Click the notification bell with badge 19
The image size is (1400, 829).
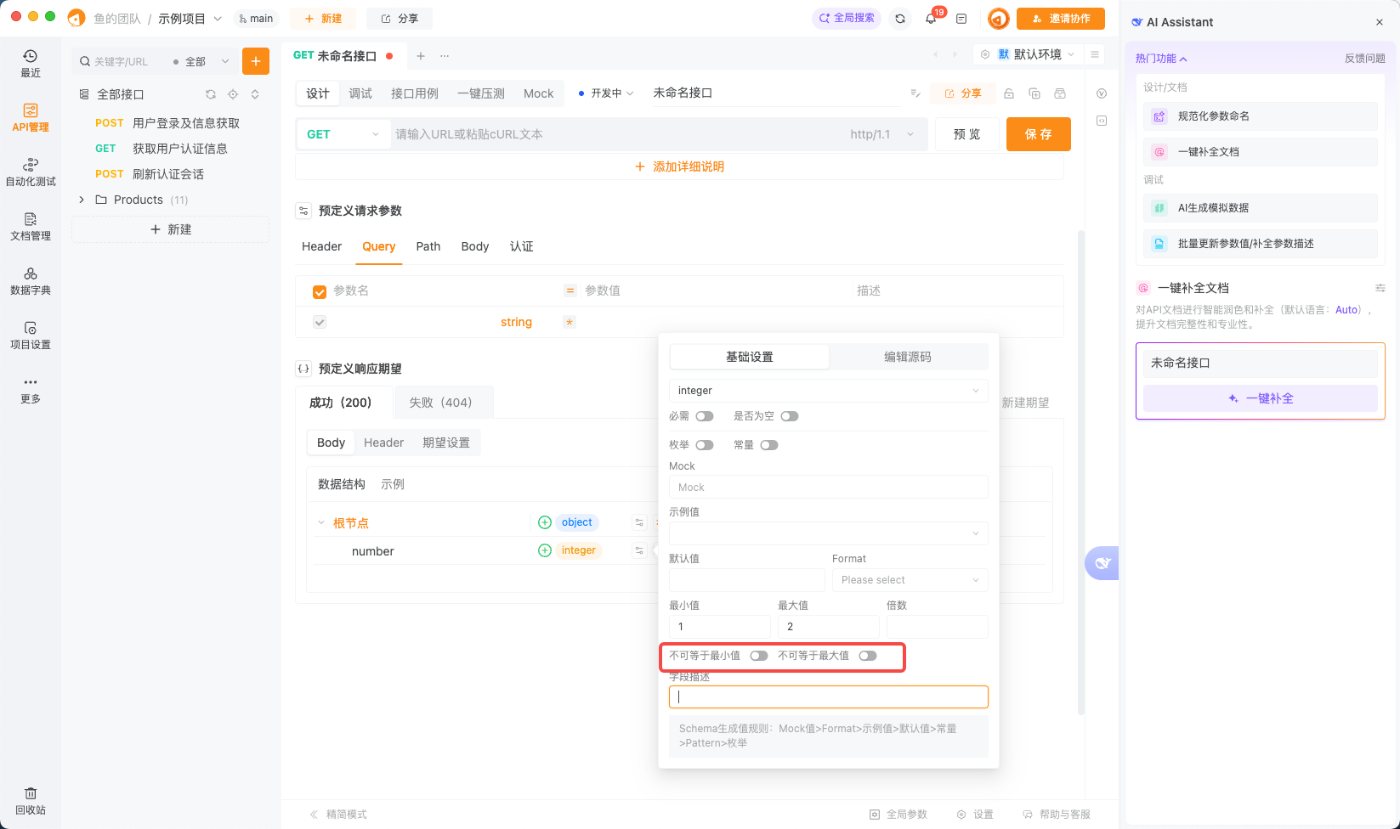[931, 18]
